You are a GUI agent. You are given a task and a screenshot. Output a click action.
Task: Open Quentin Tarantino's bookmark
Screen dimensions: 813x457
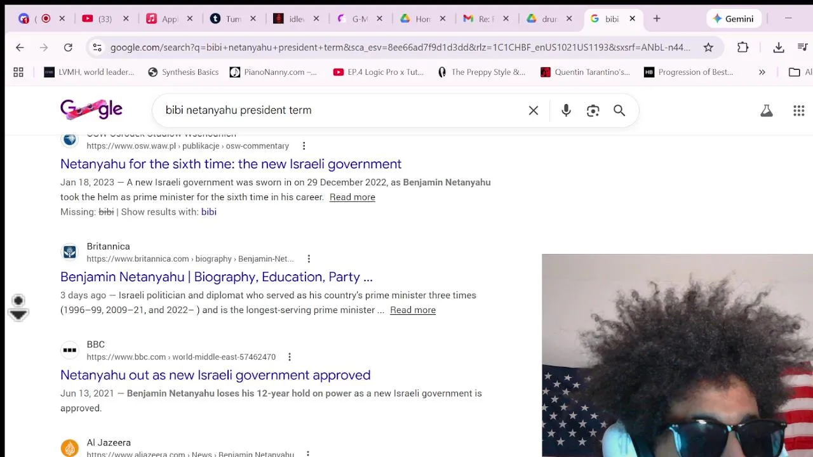[x=585, y=72]
